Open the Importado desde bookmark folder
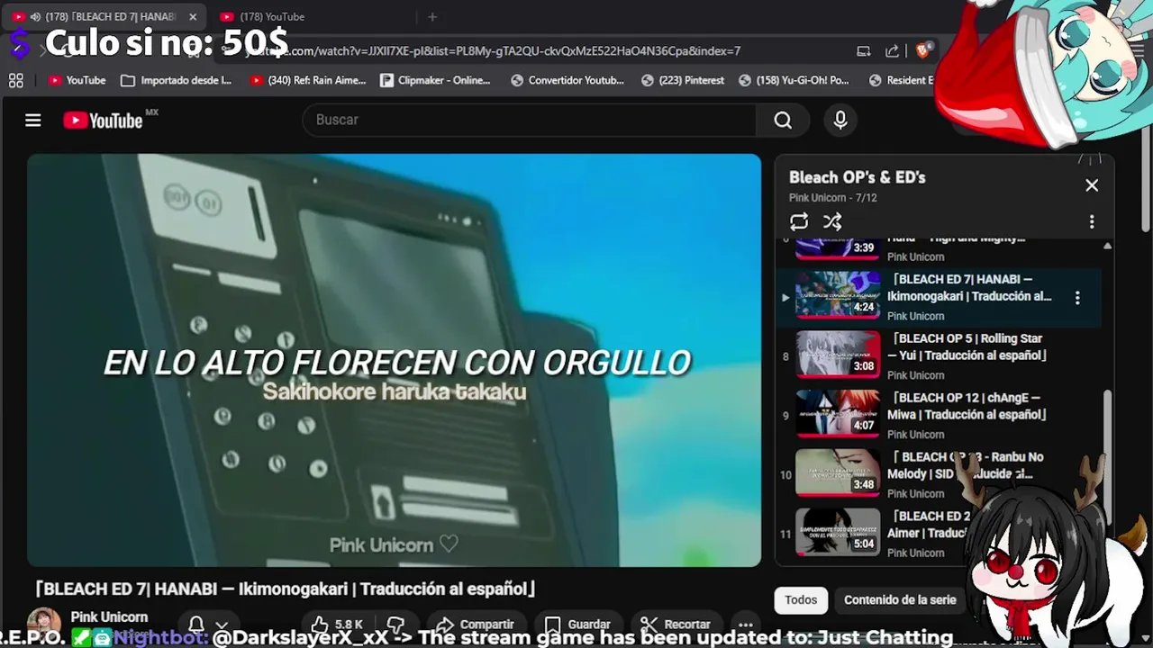1153x648 pixels. 177,80
